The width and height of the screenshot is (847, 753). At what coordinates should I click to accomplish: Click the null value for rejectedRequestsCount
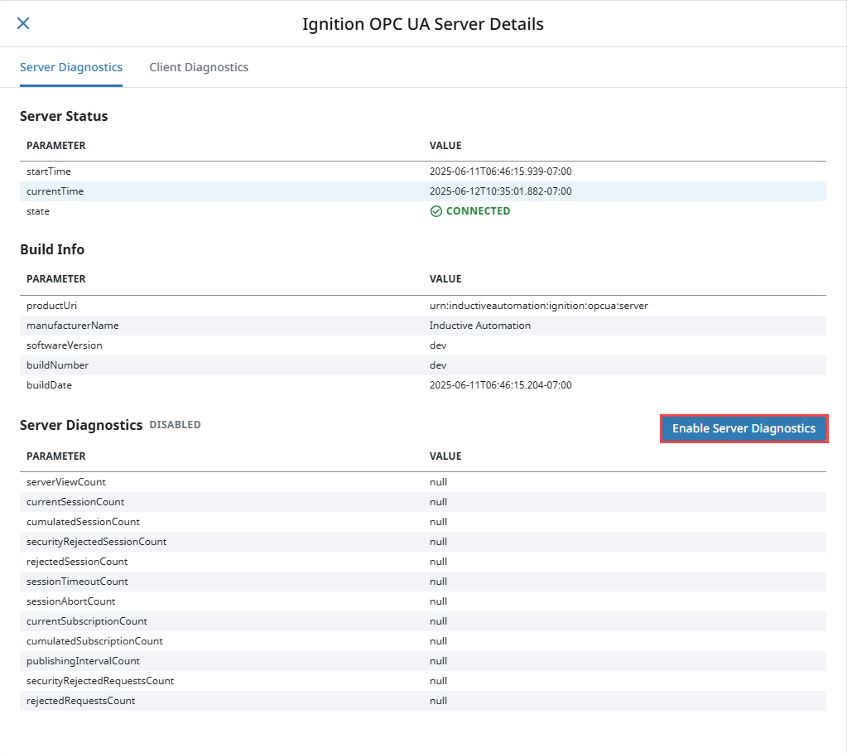(x=438, y=701)
